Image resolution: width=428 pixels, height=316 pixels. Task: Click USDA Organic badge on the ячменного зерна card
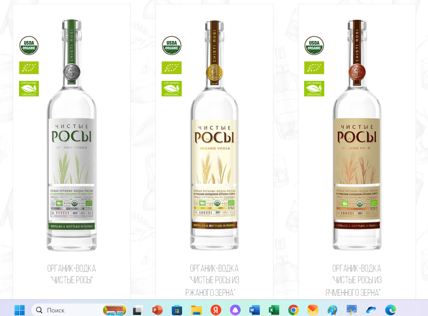[314, 46]
